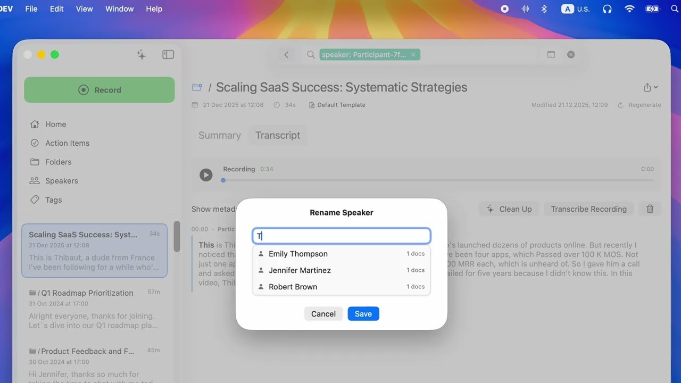Play the recording
This screenshot has height=383, width=681.
click(x=206, y=174)
